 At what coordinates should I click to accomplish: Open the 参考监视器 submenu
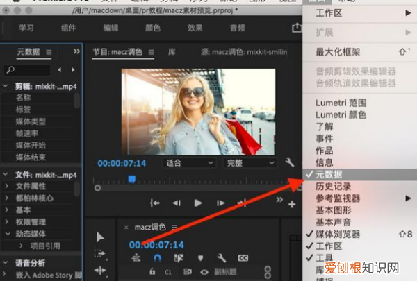click(359, 198)
